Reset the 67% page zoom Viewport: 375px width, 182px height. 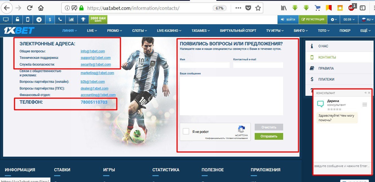click(x=219, y=8)
